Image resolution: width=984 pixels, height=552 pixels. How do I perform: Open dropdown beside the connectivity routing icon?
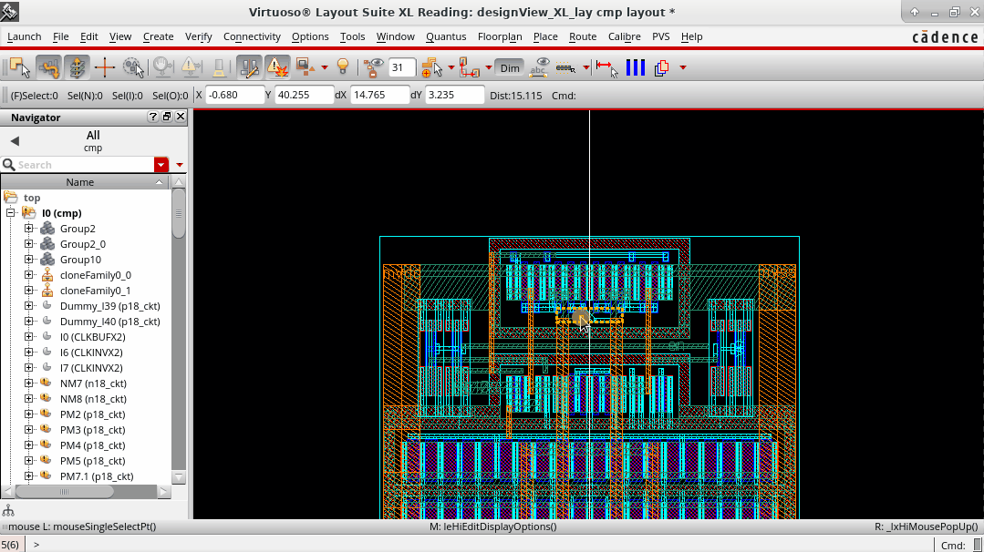pos(488,67)
